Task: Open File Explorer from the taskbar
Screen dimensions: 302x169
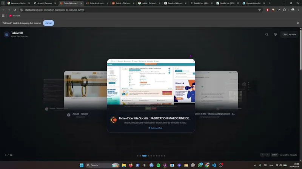Action: click(x=124, y=165)
